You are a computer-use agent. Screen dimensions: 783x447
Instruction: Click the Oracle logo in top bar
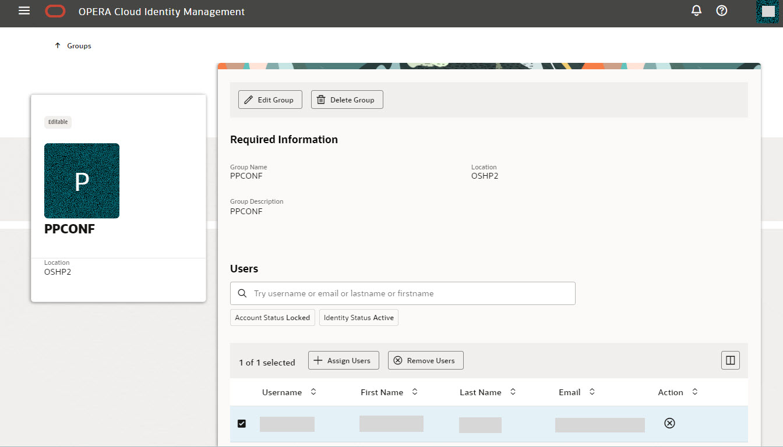[55, 10]
